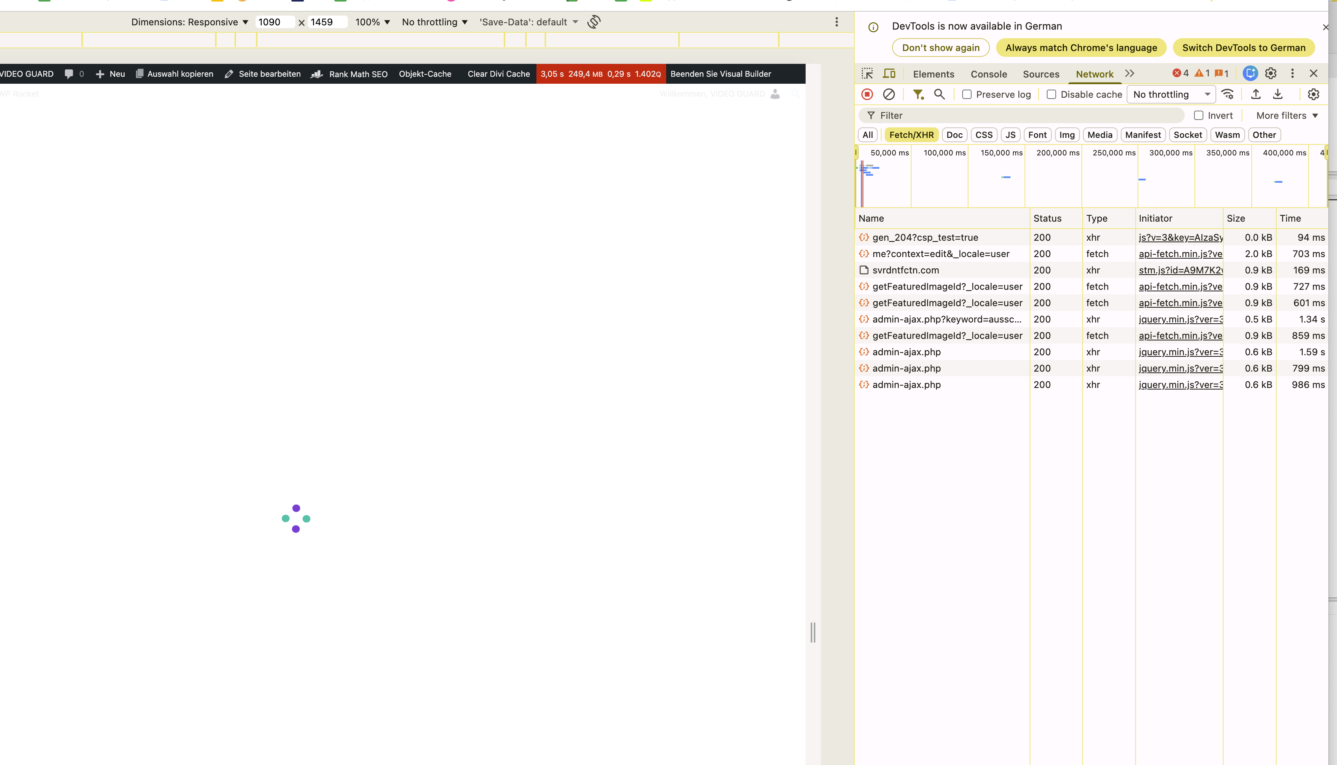
Task: Tick the Invert filter checkbox
Action: (x=1198, y=116)
